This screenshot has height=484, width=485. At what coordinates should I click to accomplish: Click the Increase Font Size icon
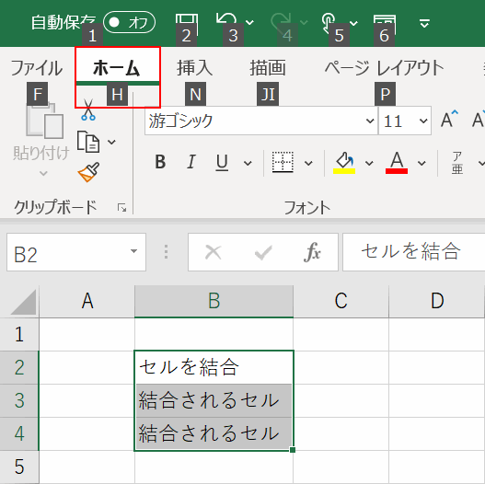pyautogui.click(x=449, y=120)
